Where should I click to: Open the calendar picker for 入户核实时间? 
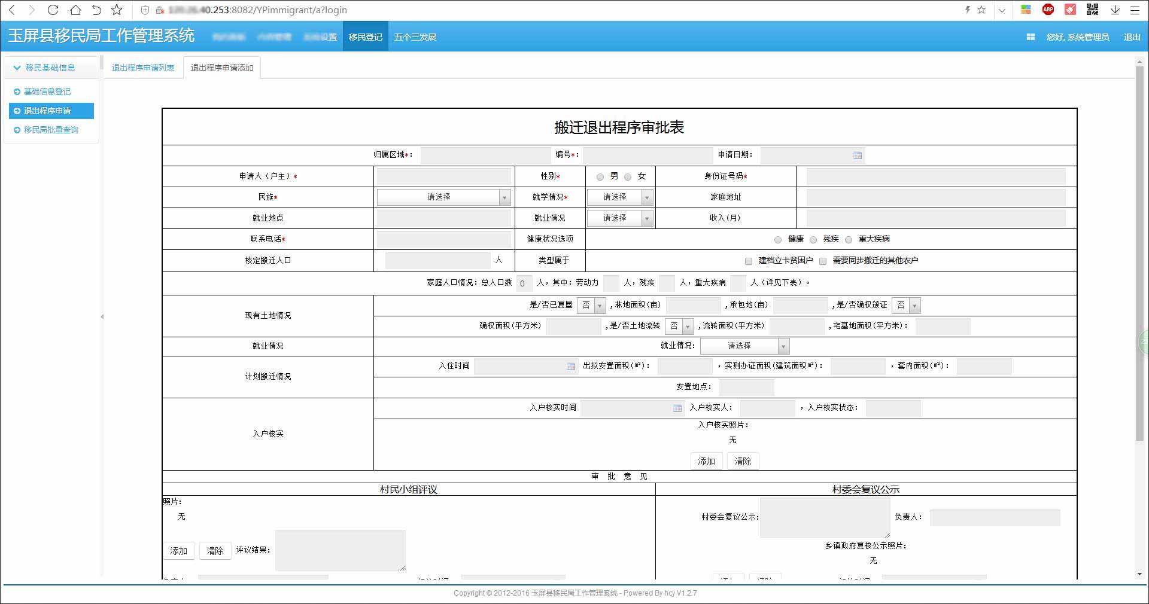[677, 408]
